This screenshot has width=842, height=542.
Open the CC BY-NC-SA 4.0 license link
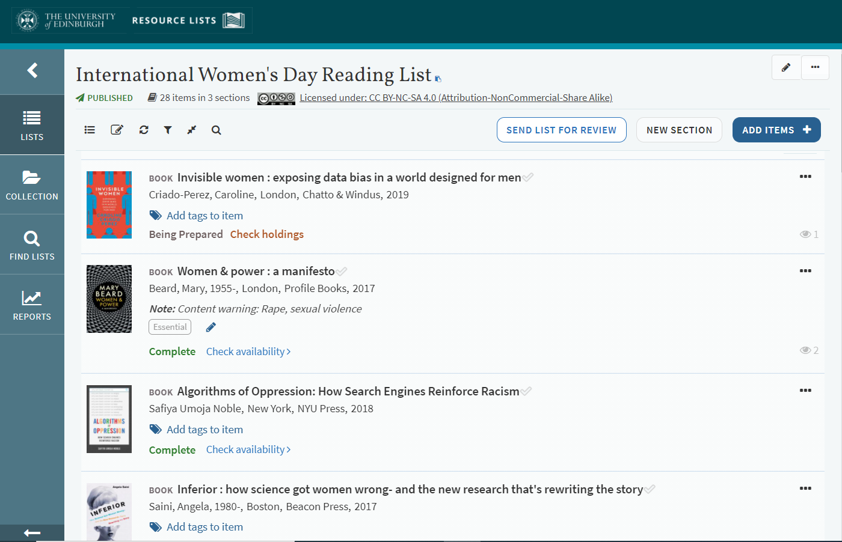point(455,97)
